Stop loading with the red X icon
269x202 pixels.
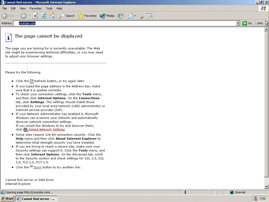pyautogui.click(x=35, y=16)
